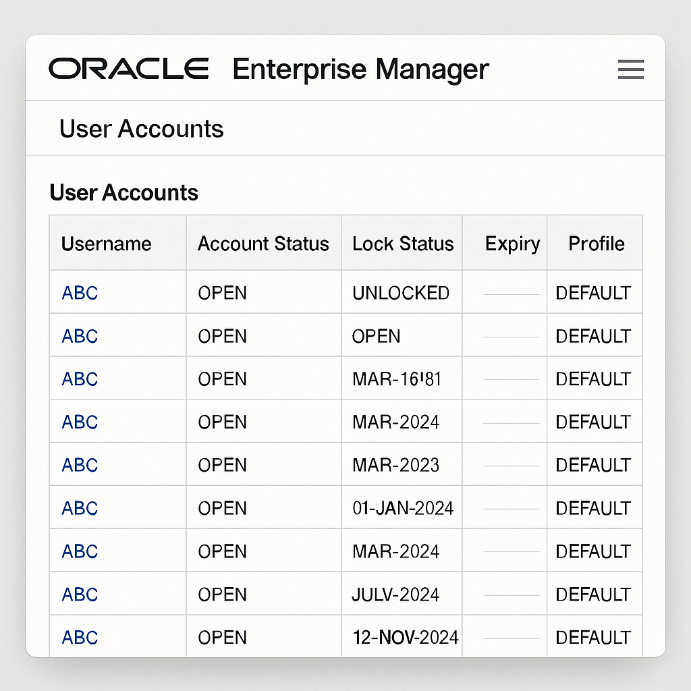Click the empty Expiry cell in row one
Viewport: 691px width, 691px height.
click(504, 292)
